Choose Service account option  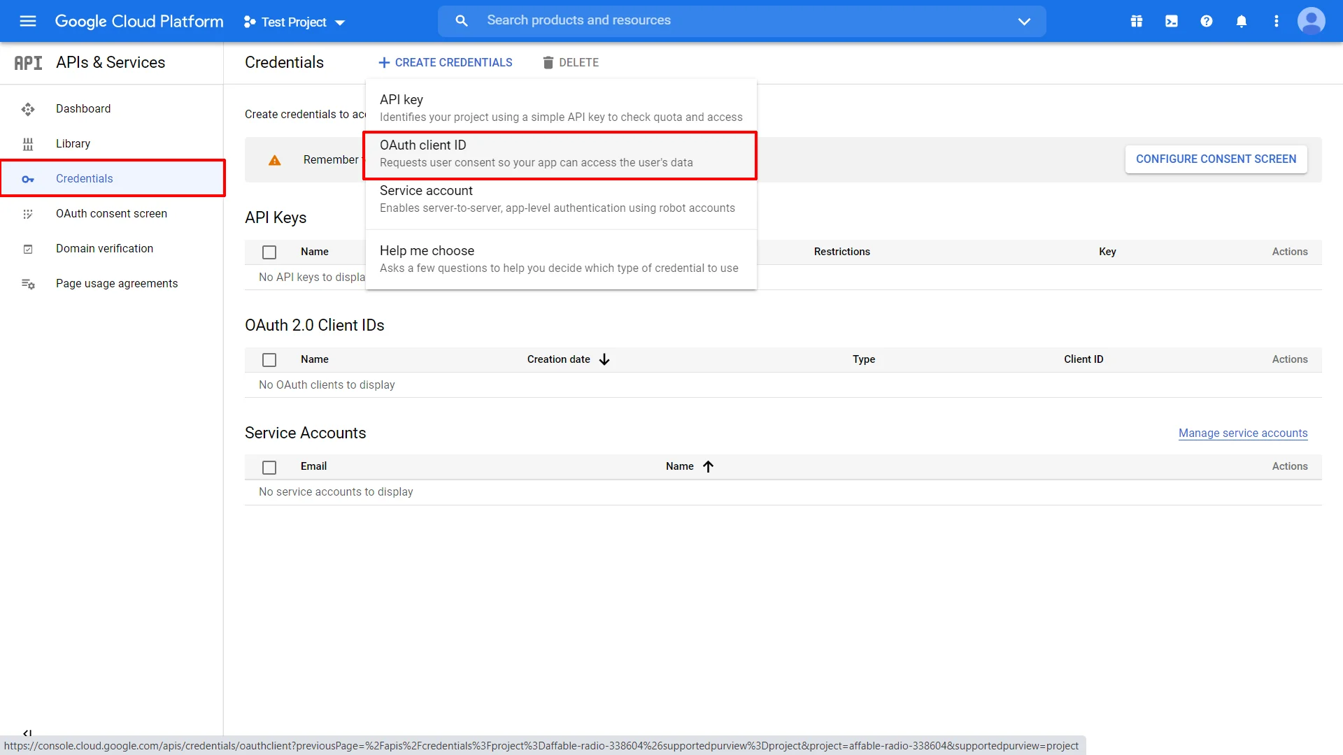561,199
